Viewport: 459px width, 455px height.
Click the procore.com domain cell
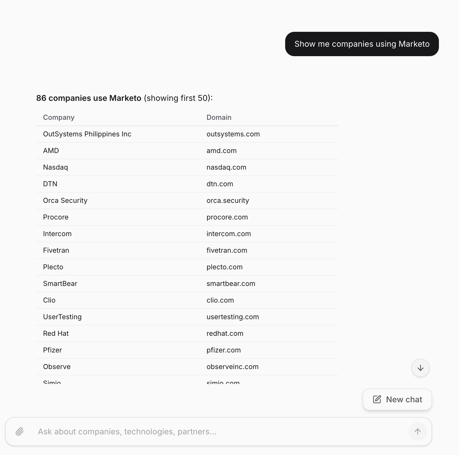[x=227, y=217]
